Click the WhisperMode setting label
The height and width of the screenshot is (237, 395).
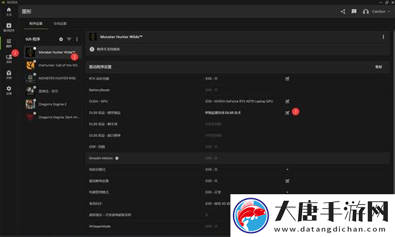100,226
